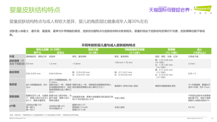Select the 婴幼儿期 (0-3岁) column header
Image resolution: width=217 pixels, height=122 pixels.
pyautogui.click(x=93, y=51)
